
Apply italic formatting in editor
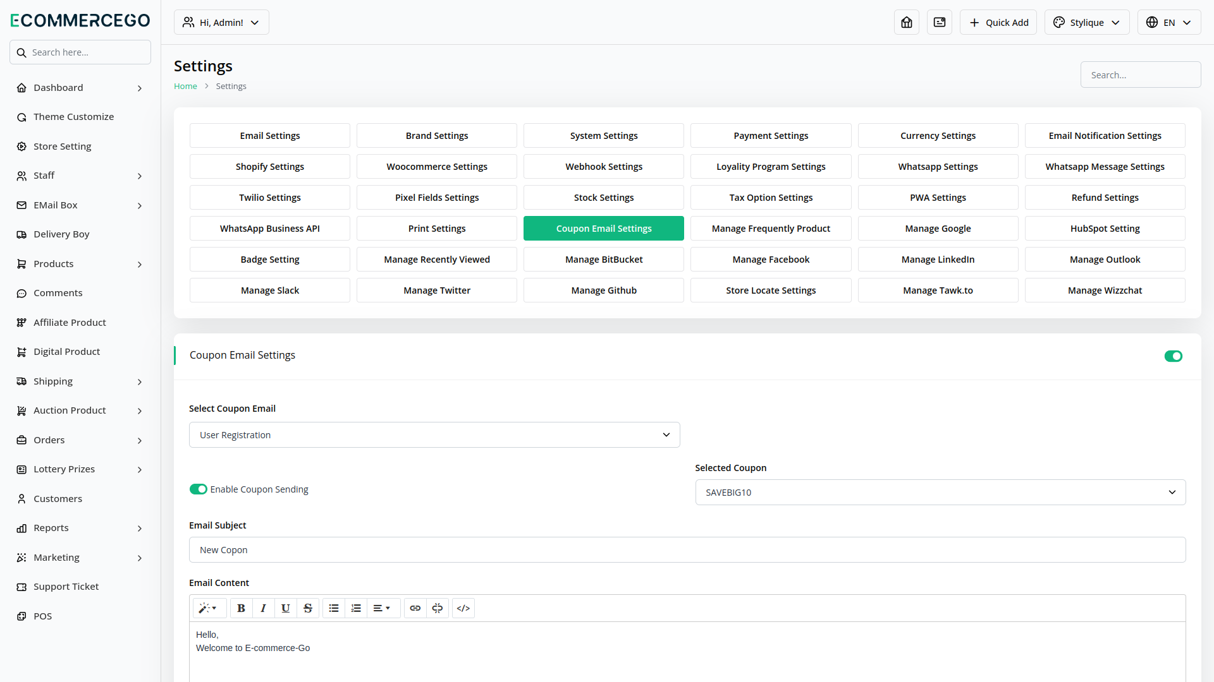click(x=263, y=608)
